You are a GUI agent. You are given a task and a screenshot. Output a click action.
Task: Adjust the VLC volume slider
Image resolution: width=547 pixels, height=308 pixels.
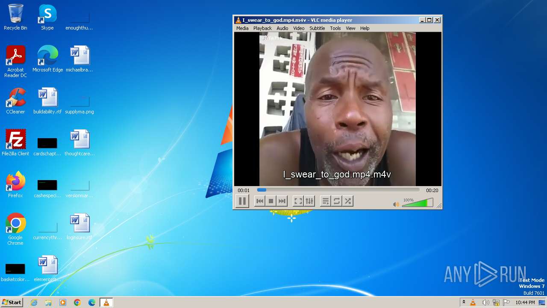(x=418, y=203)
